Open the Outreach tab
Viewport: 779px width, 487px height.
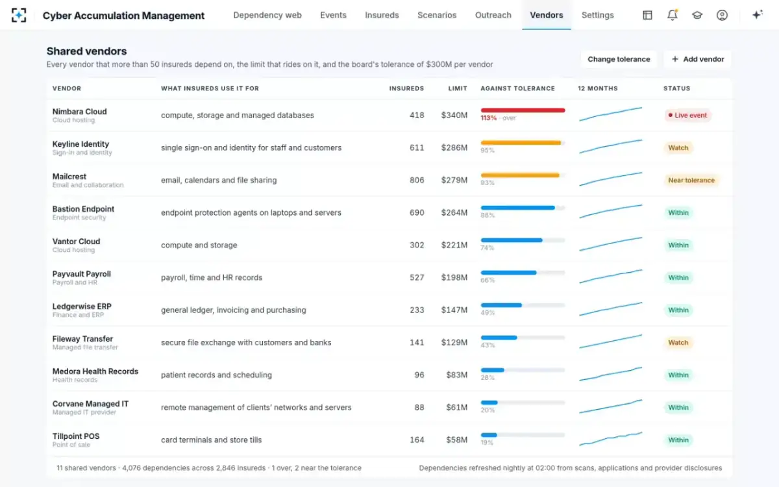coord(493,15)
